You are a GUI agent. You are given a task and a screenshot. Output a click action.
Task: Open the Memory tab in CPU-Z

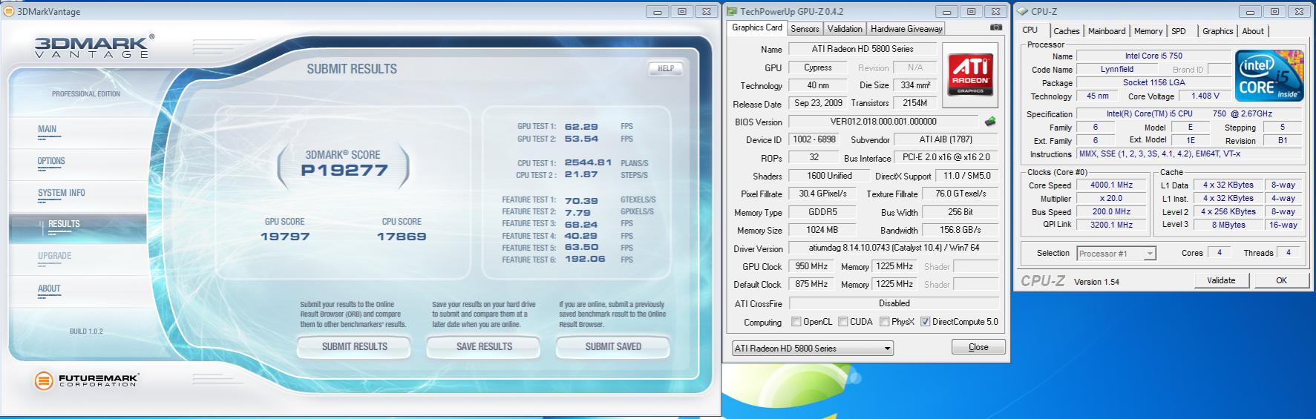1148,31
